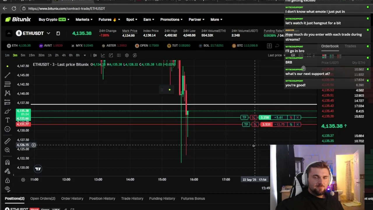The image size is (373, 210).
Task: Select the XABCD pattern drawing tool
Action: click(x=8, y=93)
